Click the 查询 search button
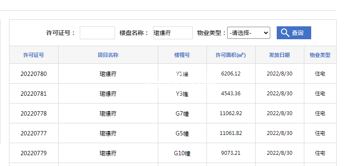The height and width of the screenshot is (166, 353). tap(294, 33)
